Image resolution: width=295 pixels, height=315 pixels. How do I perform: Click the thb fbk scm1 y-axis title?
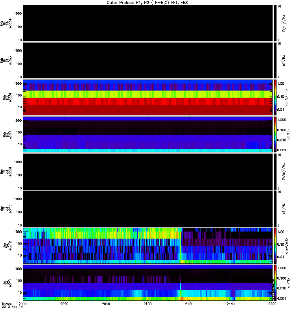[7, 134]
